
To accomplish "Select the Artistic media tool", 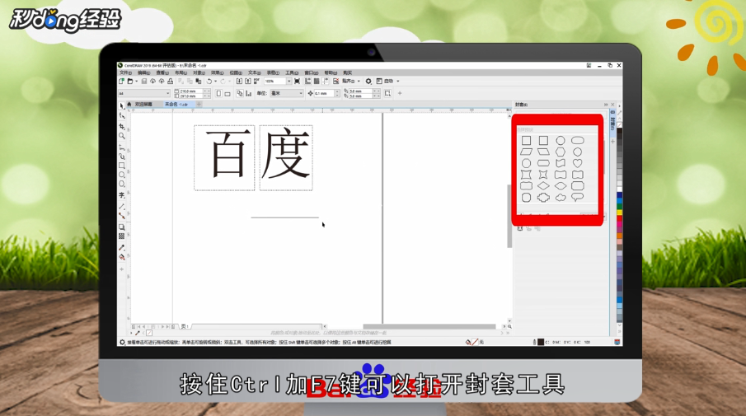I will pos(122,156).
